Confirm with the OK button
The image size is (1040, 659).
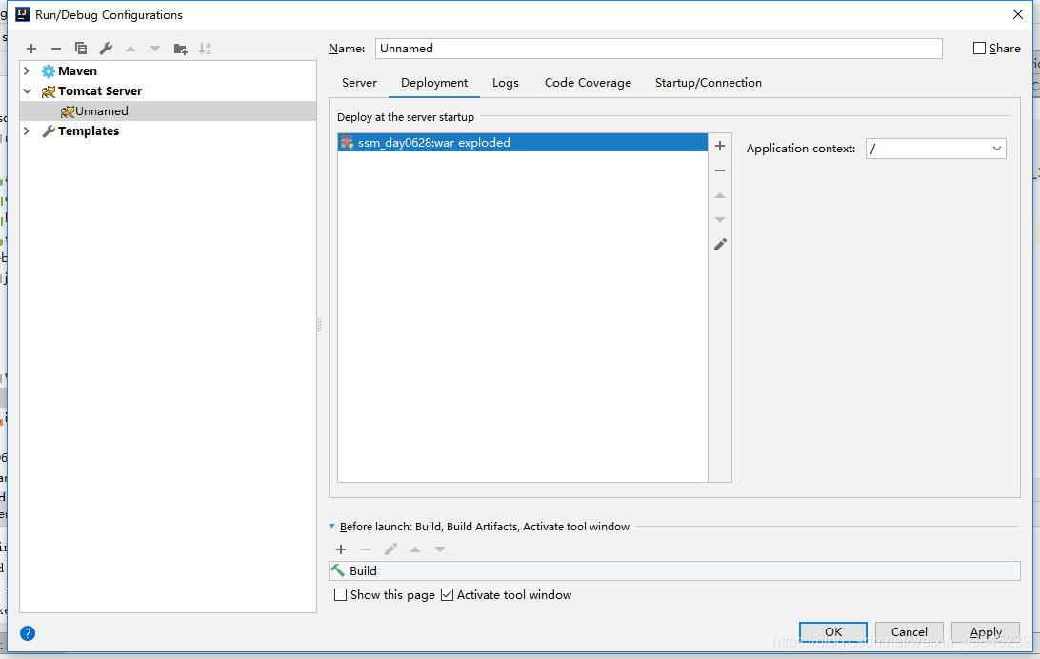pyautogui.click(x=833, y=631)
